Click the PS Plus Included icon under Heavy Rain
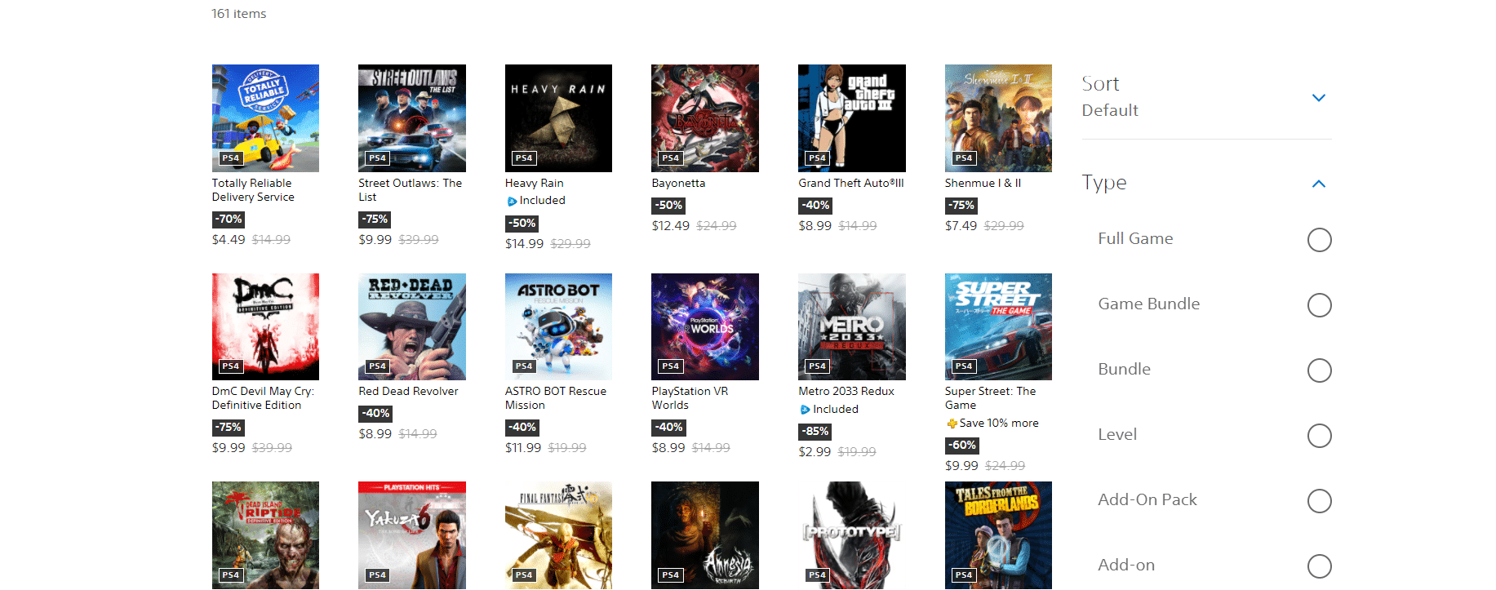 (512, 201)
